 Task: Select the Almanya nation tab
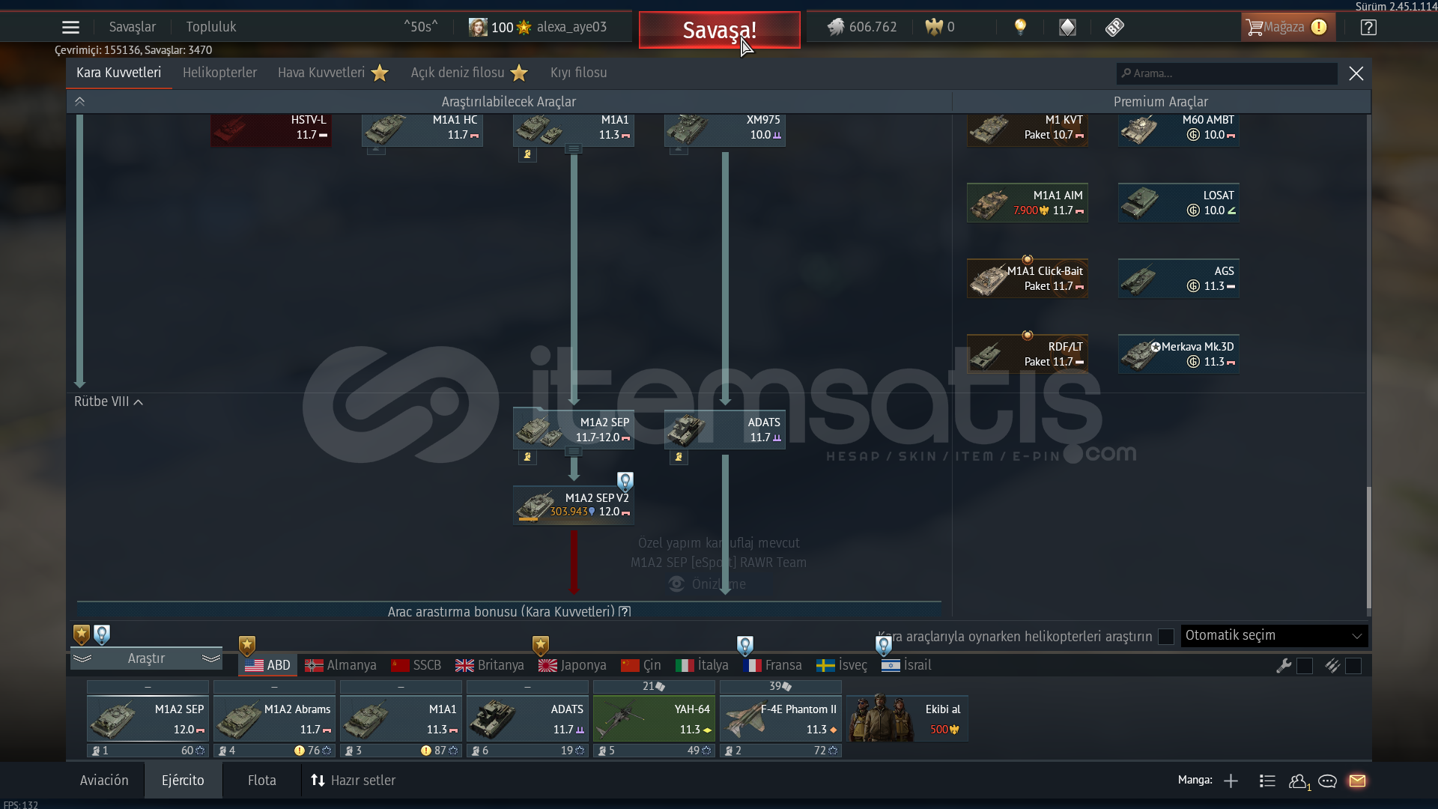coord(341,665)
